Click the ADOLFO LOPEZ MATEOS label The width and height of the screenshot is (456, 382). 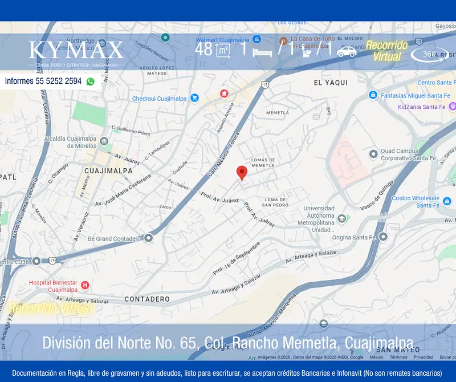tap(157, 71)
